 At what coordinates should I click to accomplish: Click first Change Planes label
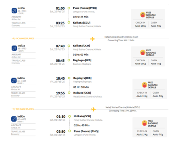[23, 38]
